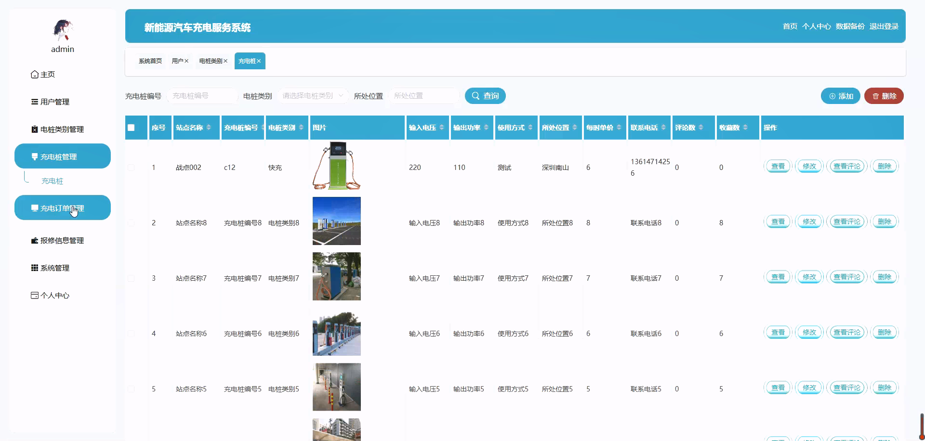Click the red 删除 bulk delete button
This screenshot has height=441, width=925.
click(x=884, y=96)
